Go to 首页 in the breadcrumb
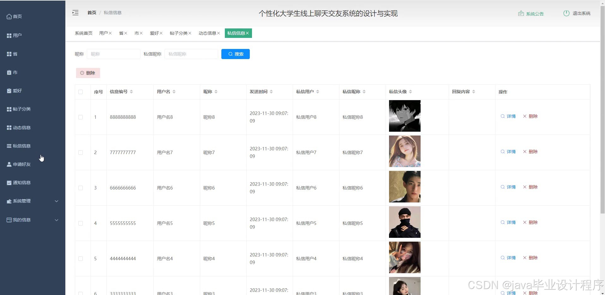 coord(92,13)
